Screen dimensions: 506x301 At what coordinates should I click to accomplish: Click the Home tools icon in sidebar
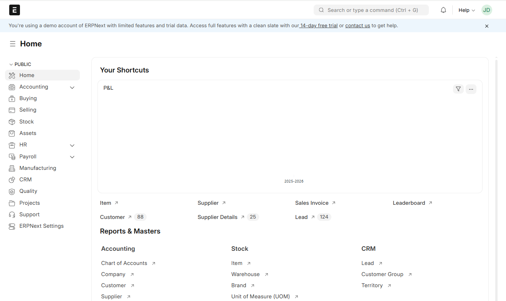[x=12, y=76]
